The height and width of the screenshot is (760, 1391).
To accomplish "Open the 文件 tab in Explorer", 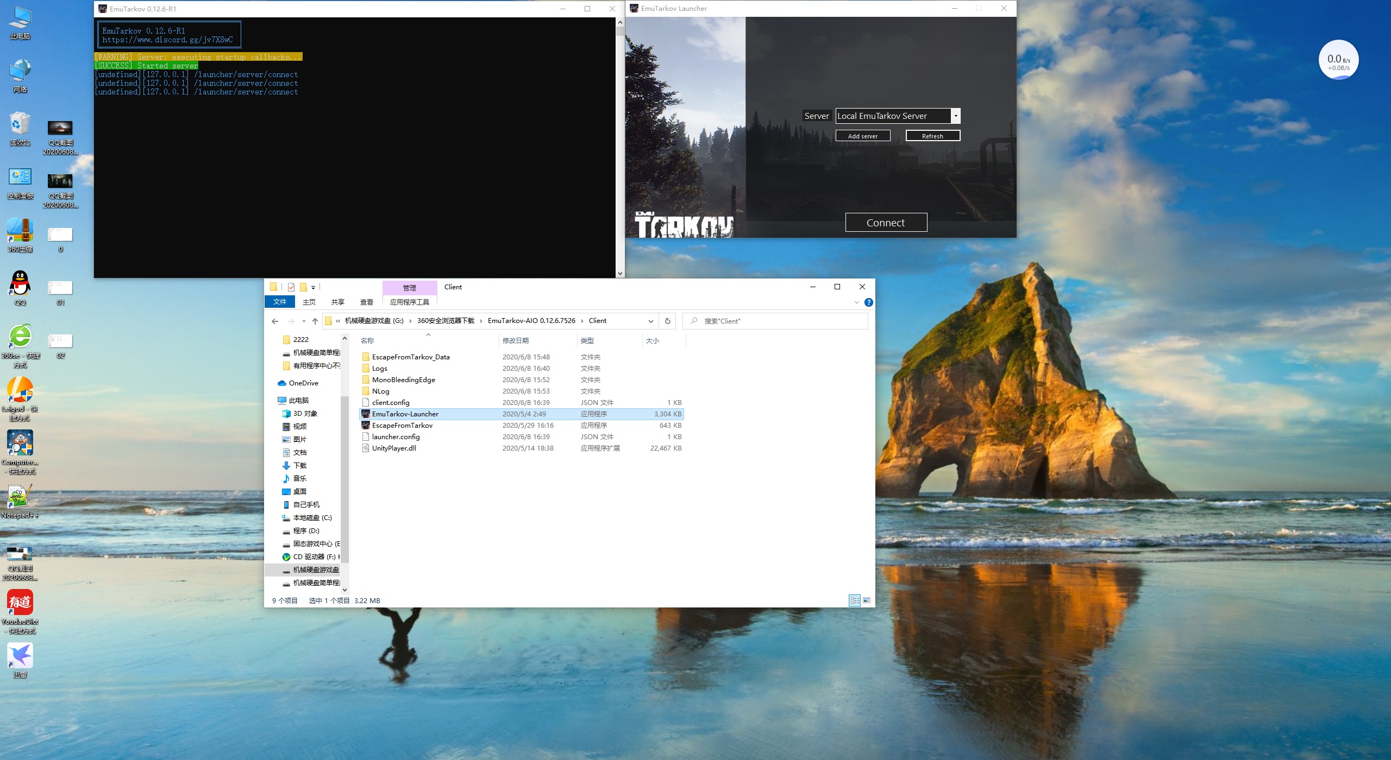I will coord(280,302).
